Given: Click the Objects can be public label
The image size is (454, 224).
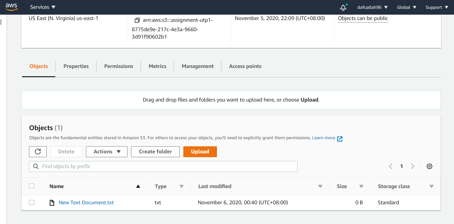Looking at the screenshot, I should pyautogui.click(x=363, y=19).
